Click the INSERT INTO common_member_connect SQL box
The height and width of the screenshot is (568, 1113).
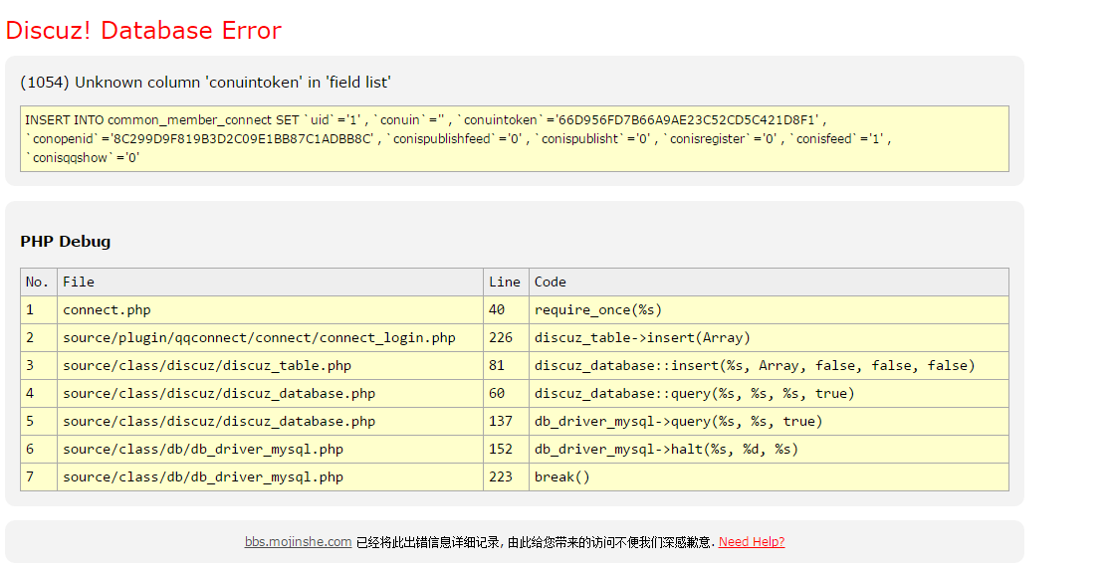click(x=515, y=139)
